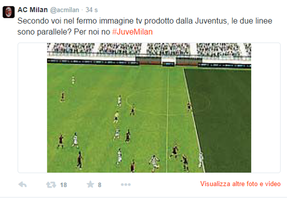
Task: Click the blank margin left of the photo
Action: (x=33, y=108)
